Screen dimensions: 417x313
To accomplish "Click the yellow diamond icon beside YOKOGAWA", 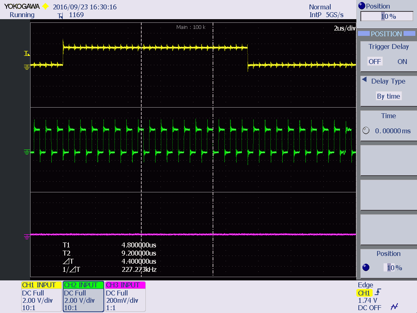I will (x=46, y=7).
